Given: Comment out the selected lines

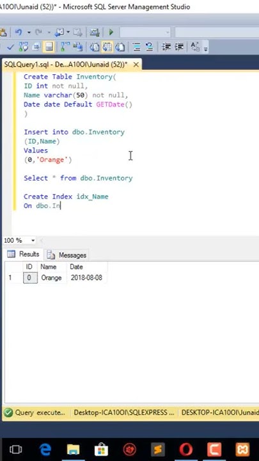Looking at the screenshot, I should click(137, 47).
